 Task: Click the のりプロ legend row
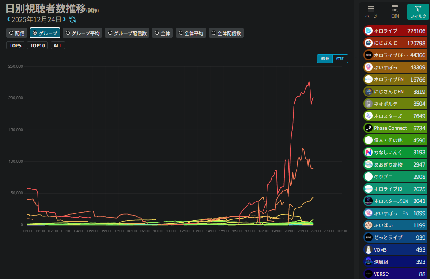pos(395,177)
